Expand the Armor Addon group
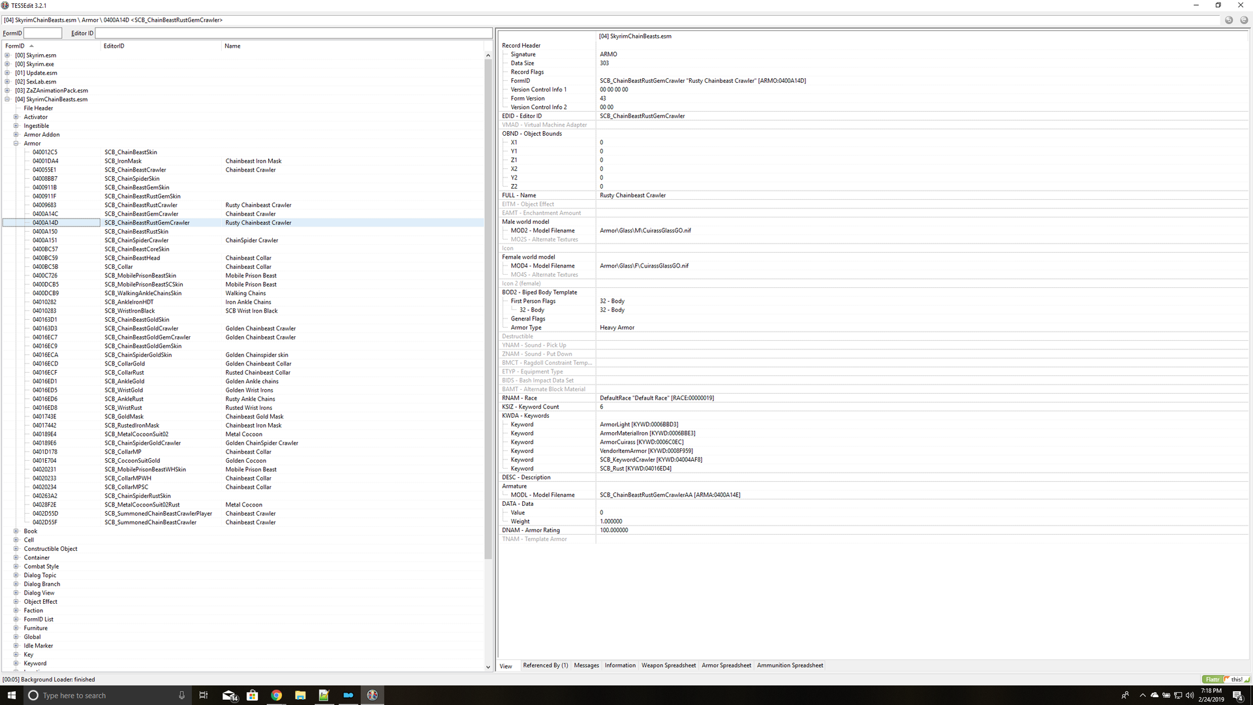Viewport: 1253px width, 705px height. tap(16, 134)
